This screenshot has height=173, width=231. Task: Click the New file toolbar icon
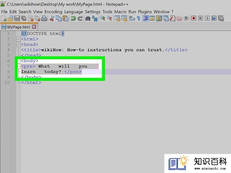coord(4,18)
